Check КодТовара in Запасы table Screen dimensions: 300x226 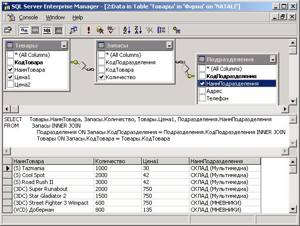click(101, 70)
